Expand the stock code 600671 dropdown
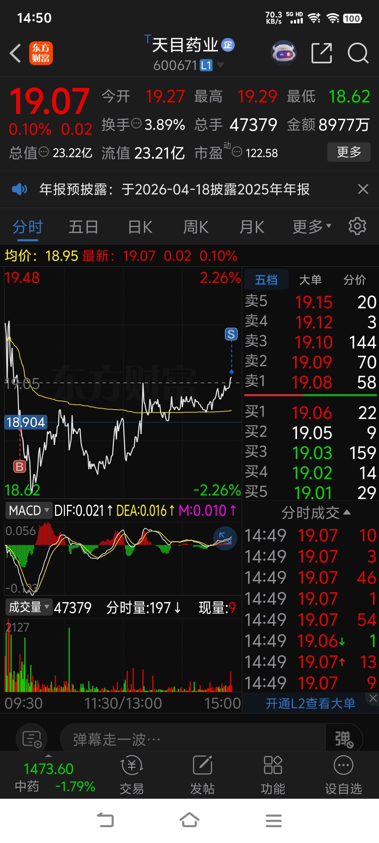379x843 pixels. click(x=220, y=65)
